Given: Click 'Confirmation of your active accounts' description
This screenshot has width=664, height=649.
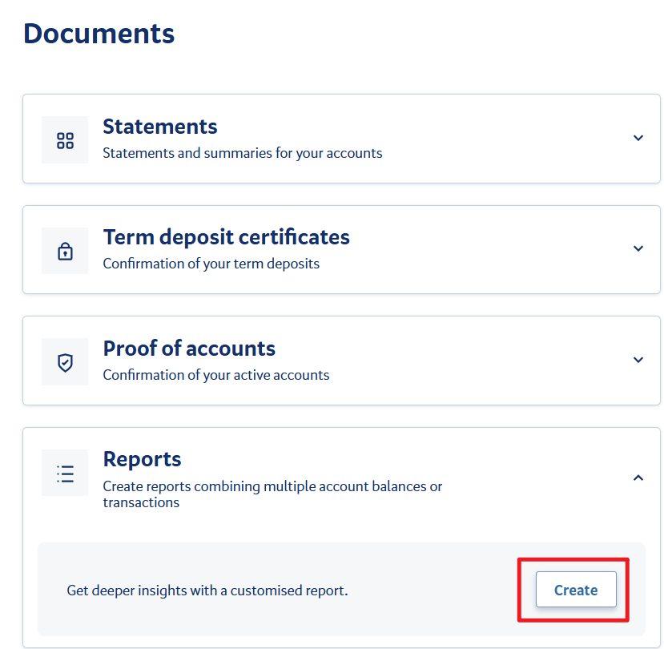Looking at the screenshot, I should pos(215,375).
